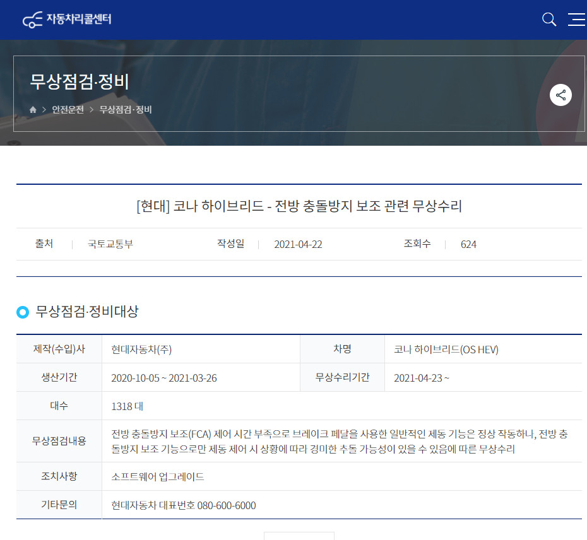Select the article title about 코나 하이브리드
Image resolution: width=587 pixels, height=540 pixels.
tap(299, 206)
